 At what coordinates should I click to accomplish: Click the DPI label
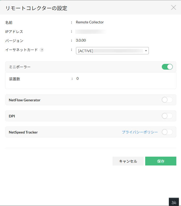pos(12,116)
